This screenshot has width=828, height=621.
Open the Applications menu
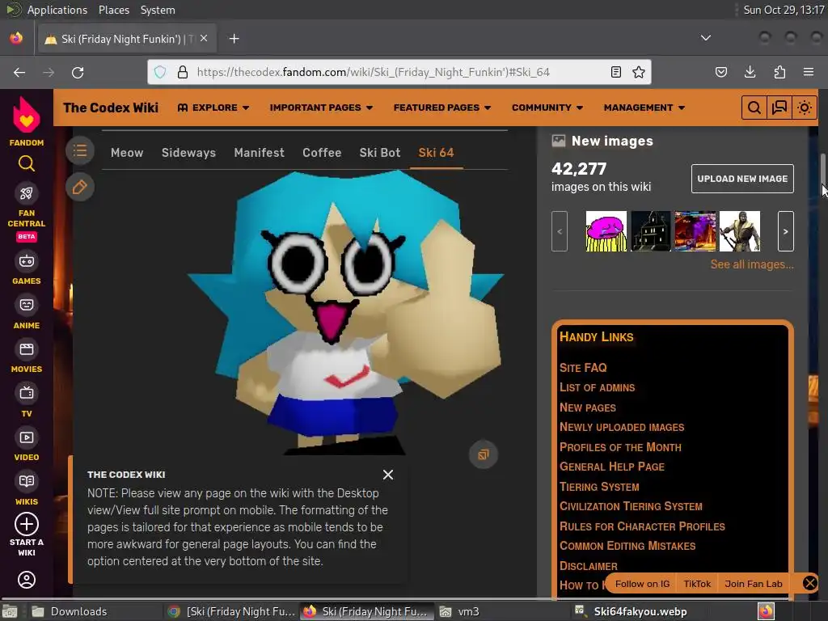(x=57, y=10)
